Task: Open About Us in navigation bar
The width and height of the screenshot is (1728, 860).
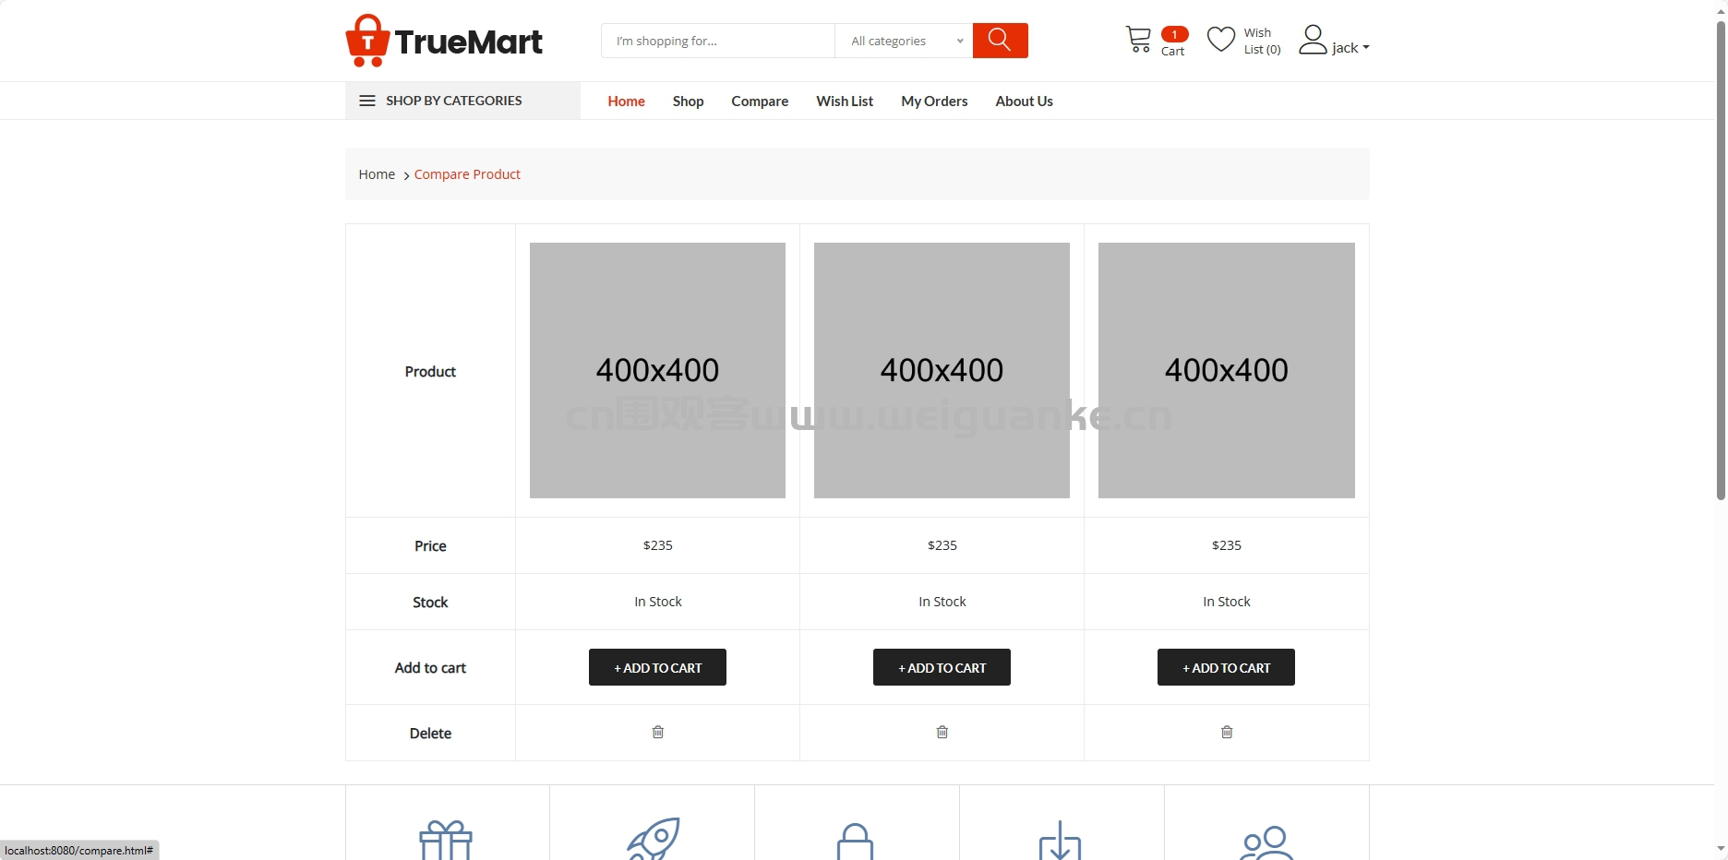Action: pos(1024,102)
